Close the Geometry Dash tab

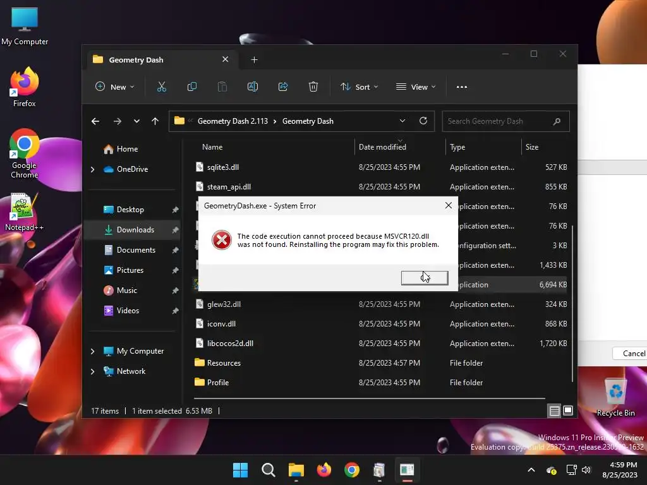pyautogui.click(x=226, y=59)
